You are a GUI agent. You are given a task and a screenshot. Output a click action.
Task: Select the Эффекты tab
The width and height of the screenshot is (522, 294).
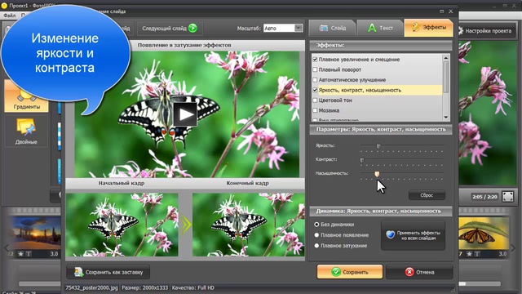428,28
